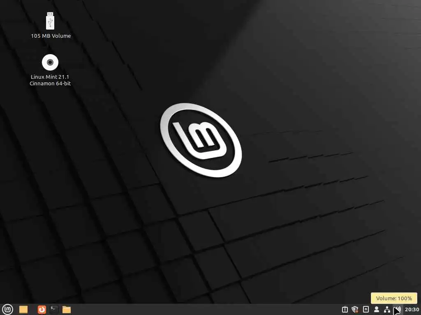Open the sound volume applet
The height and width of the screenshot is (315, 421).
(398, 310)
